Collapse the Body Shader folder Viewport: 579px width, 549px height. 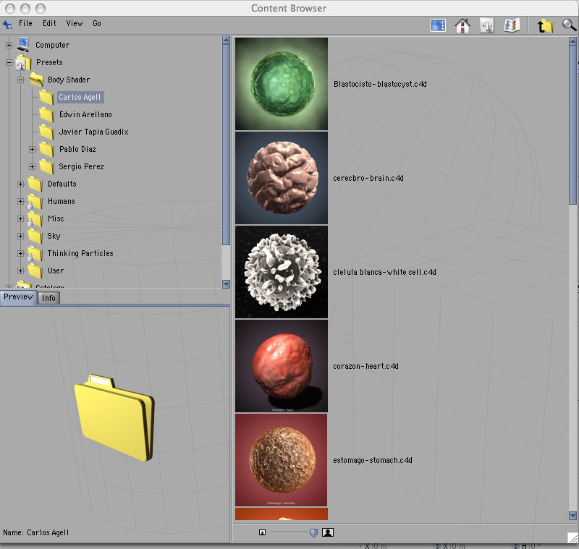[x=21, y=80]
